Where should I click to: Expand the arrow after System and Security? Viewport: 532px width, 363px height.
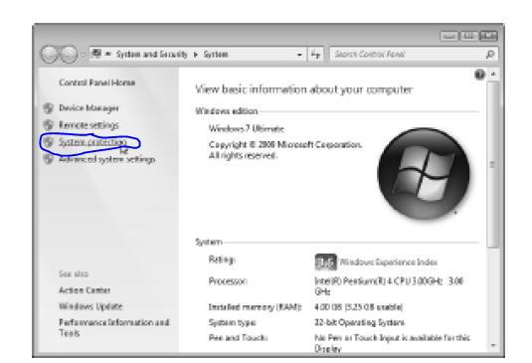click(196, 55)
